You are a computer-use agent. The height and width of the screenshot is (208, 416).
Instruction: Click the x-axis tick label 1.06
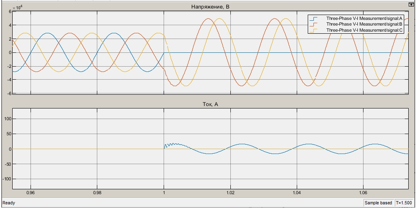pos(363,193)
